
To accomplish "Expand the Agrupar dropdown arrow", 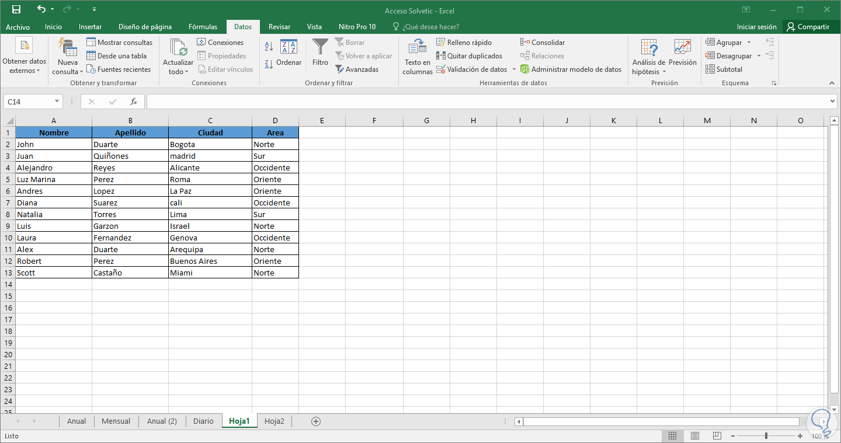I will (x=749, y=43).
